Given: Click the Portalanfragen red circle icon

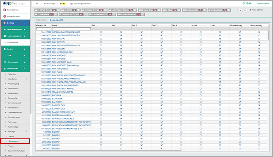Looking at the screenshot, I should (5, 16).
